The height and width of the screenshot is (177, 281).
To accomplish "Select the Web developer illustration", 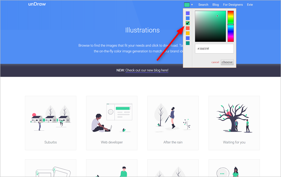I will (x=112, y=123).
